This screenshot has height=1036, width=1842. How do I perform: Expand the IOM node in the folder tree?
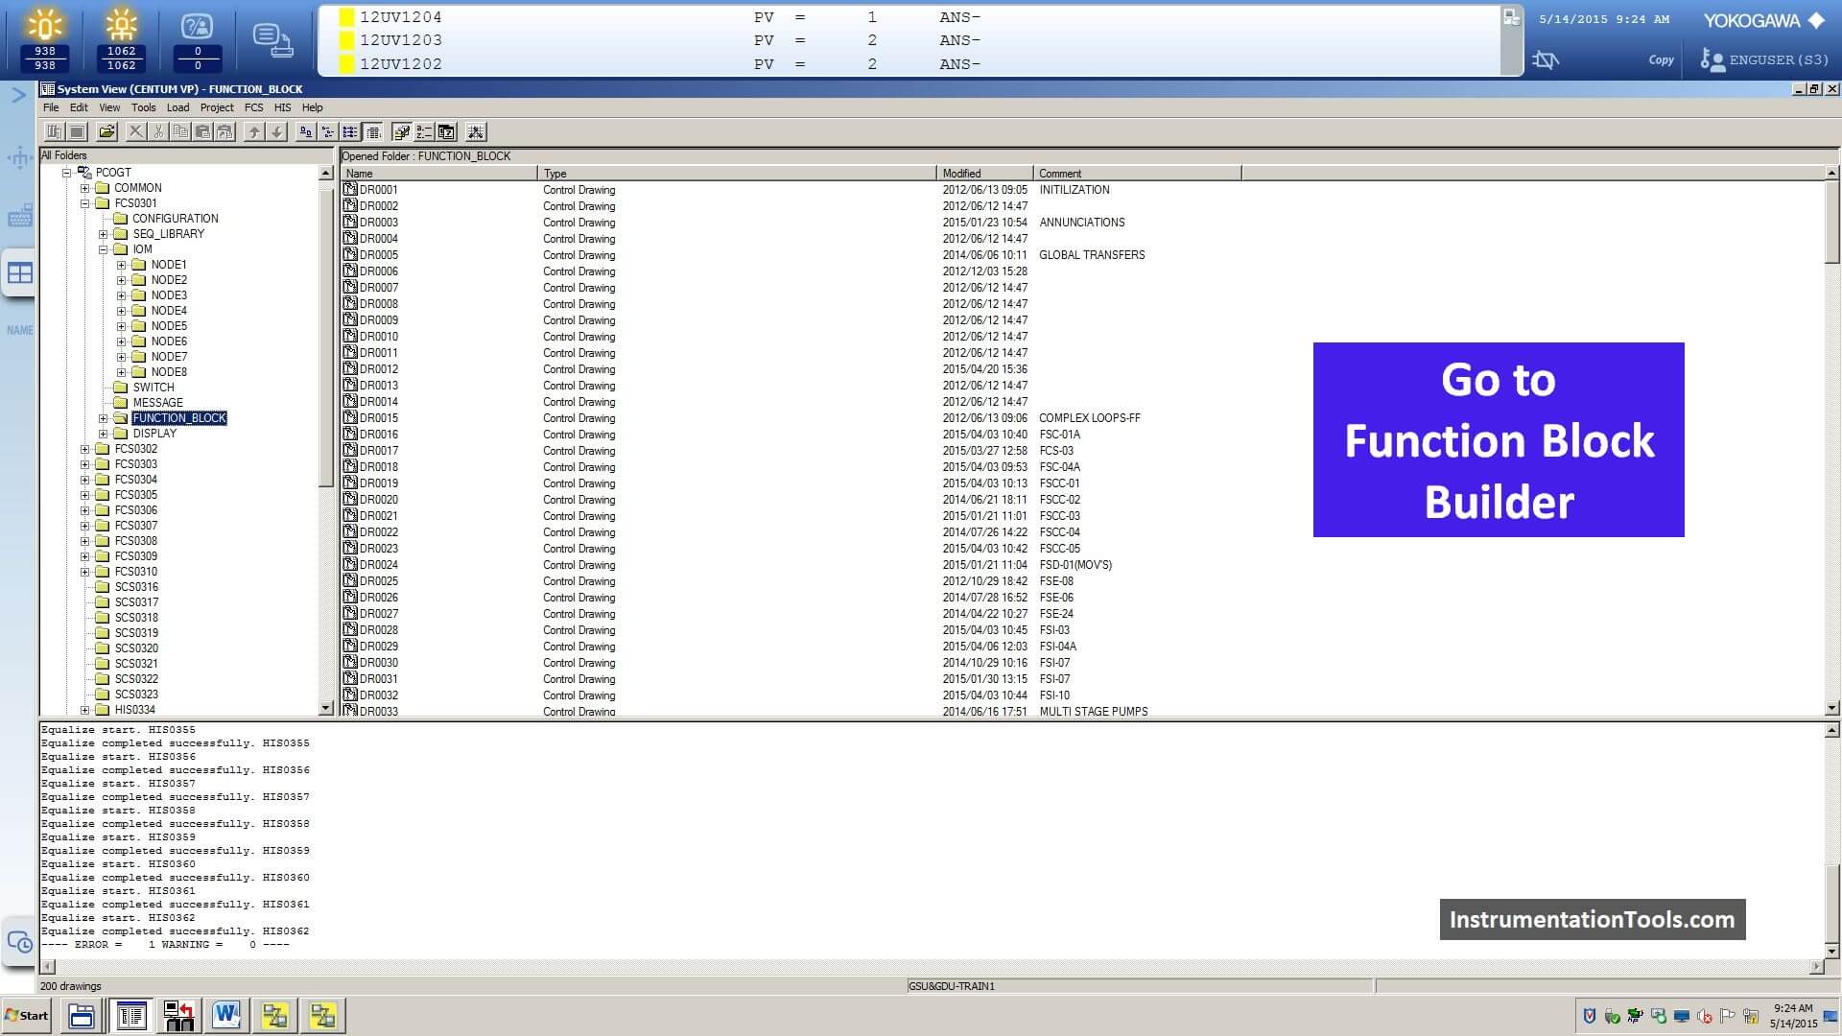(104, 249)
